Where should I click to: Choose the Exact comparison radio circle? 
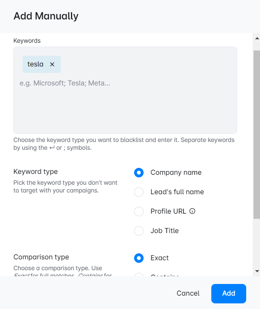pos(139,258)
